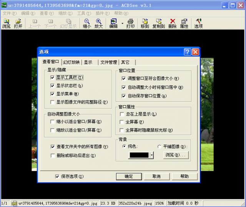Toggle the 保存选项 checkbox
This screenshot has height=207, width=246.
tap(57, 176)
